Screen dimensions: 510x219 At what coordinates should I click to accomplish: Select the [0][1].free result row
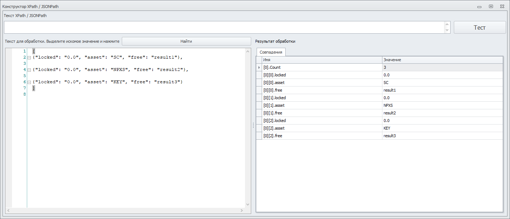[322, 113]
